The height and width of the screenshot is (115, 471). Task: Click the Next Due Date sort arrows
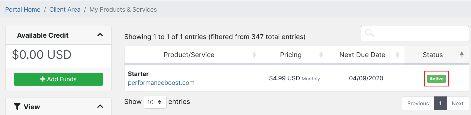pos(397,55)
